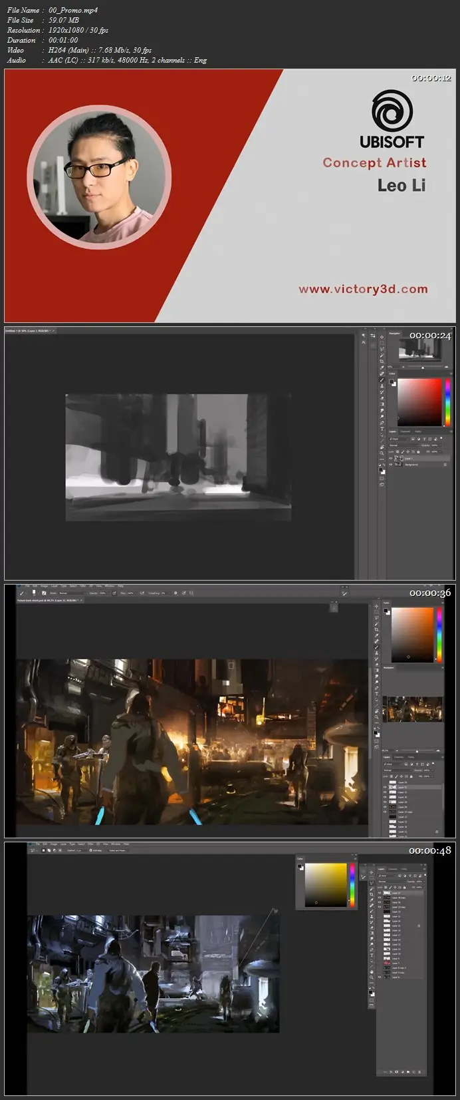The image size is (460, 1100).
Task: Open Layers panel menu in 00:00:24 frame
Action: (x=451, y=431)
